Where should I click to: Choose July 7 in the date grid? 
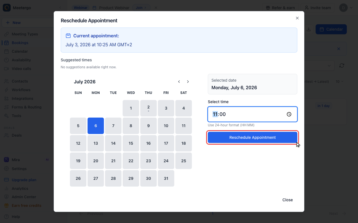click(113, 126)
